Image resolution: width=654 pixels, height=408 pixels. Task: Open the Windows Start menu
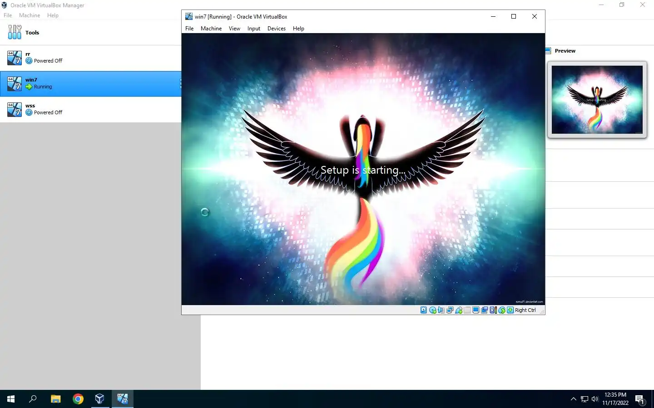click(x=11, y=399)
